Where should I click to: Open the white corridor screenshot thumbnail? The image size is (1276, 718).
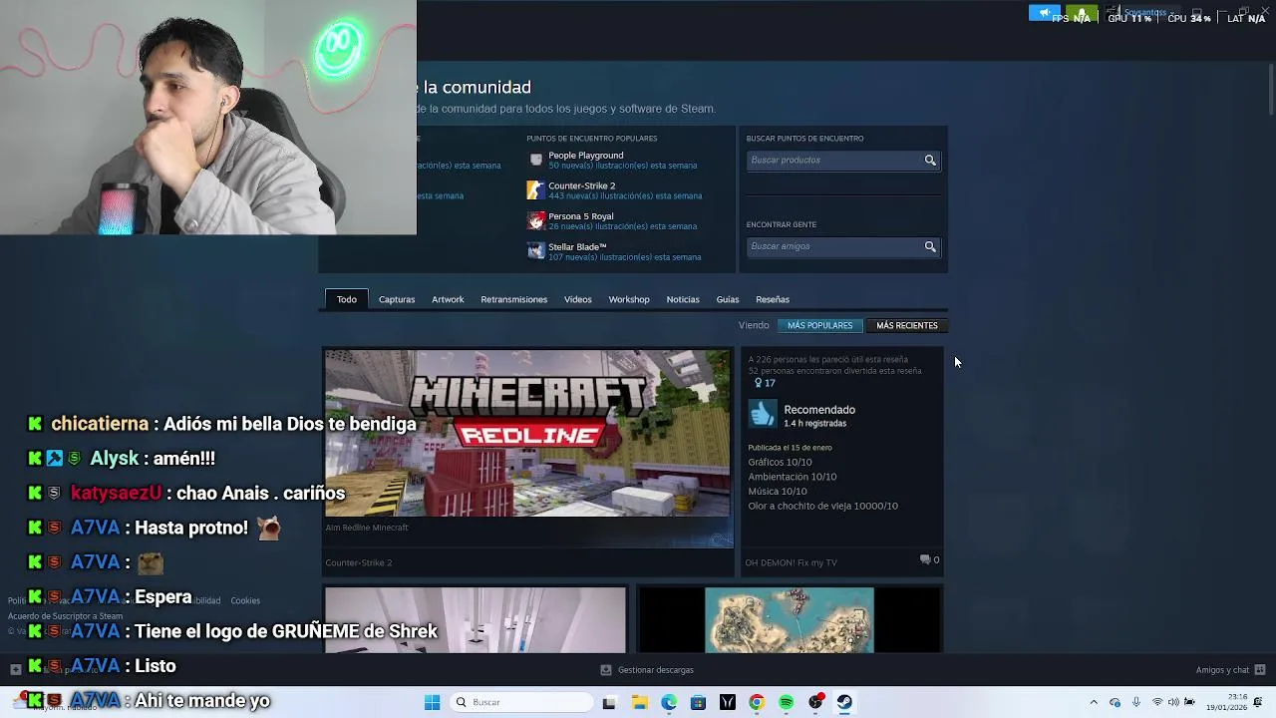point(476,620)
